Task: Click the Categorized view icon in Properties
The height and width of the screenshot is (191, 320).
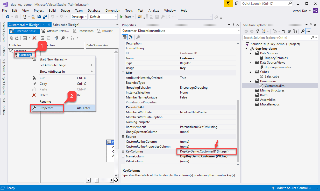Action: (125, 37)
